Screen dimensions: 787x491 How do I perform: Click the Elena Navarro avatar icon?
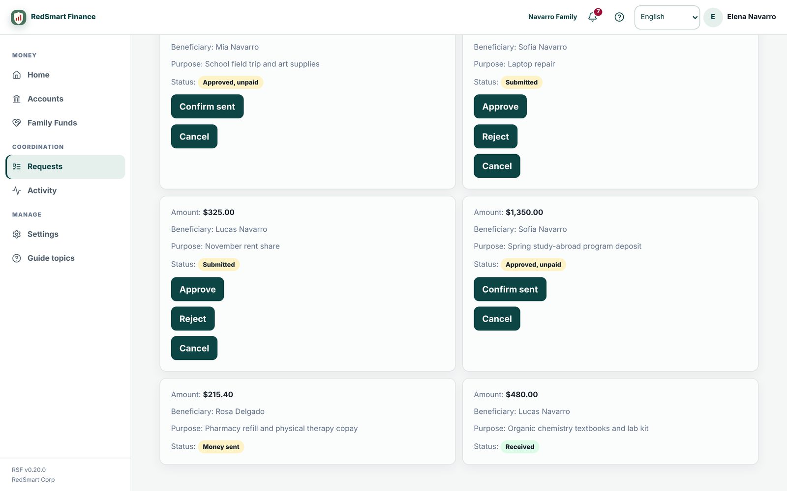point(713,17)
